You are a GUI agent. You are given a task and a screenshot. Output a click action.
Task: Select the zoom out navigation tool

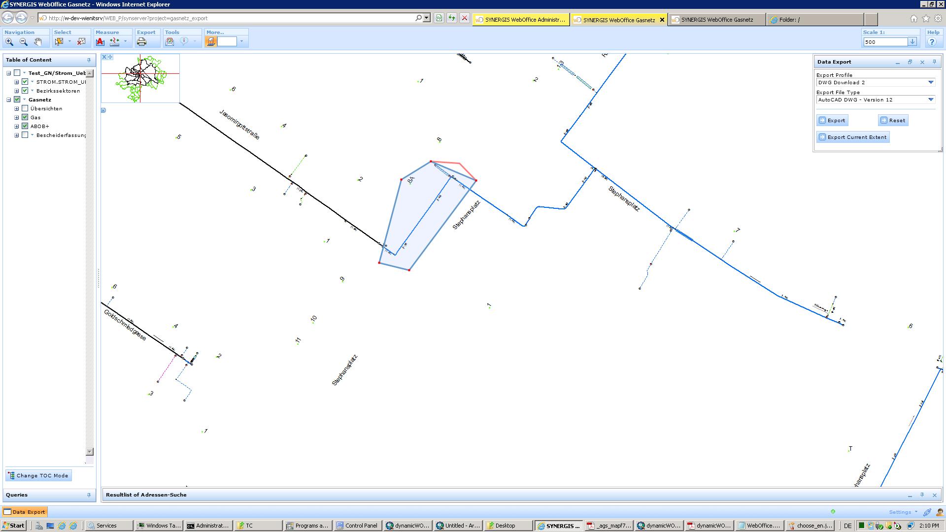[x=23, y=42]
